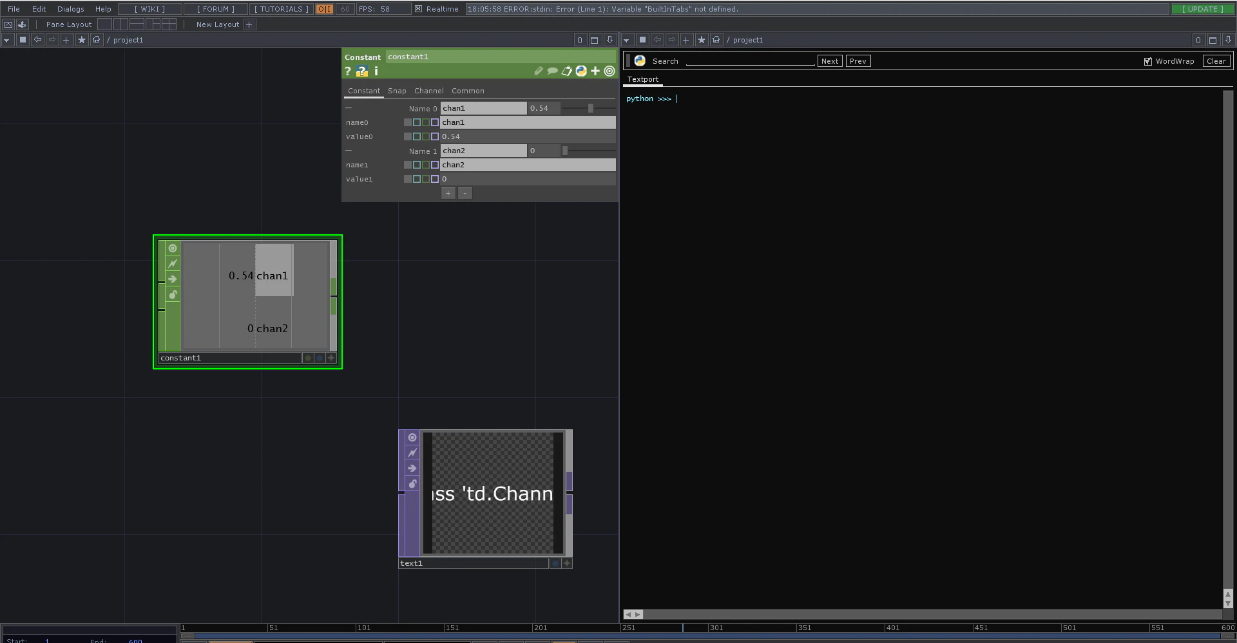Collapse the Name 1 parameter row
Screen dimensions: 1237x643
tap(349, 151)
